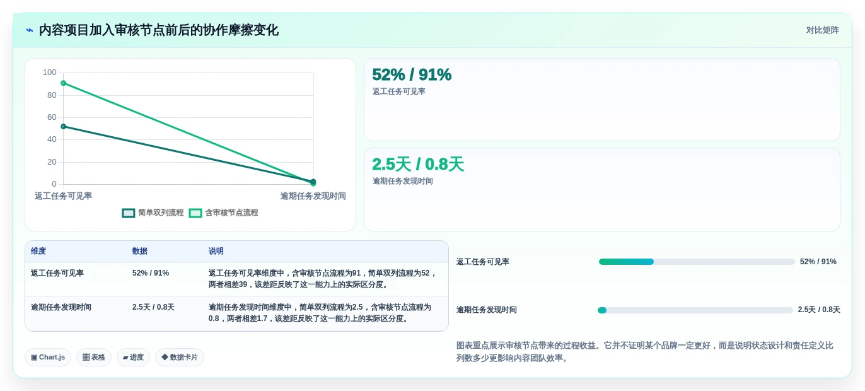Click the 对比矩阵 label in header
The height and width of the screenshot is (391, 865).
pyautogui.click(x=822, y=30)
